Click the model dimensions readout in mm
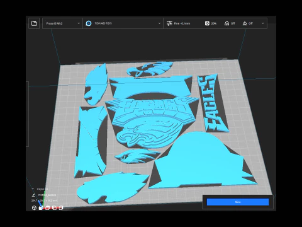The height and width of the screenshot is (227, 302). pos(44,201)
